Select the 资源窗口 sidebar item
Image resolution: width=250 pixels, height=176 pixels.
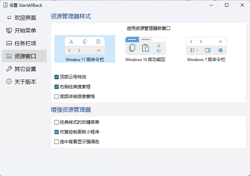[x=24, y=56]
